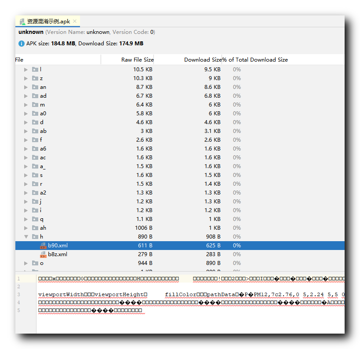
Task: Click the raw size '10.5 KB' cell
Action: (143, 70)
